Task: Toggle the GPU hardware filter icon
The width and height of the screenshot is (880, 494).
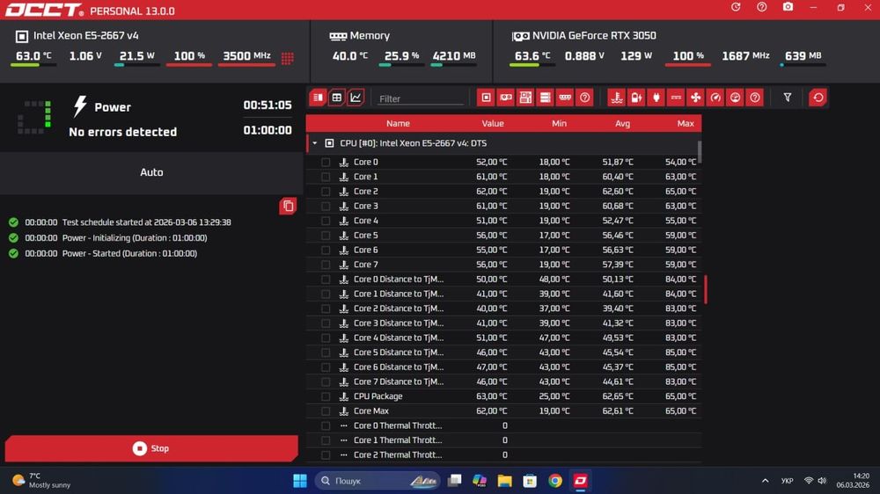Action: coord(506,98)
